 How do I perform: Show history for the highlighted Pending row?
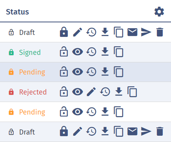(91, 72)
